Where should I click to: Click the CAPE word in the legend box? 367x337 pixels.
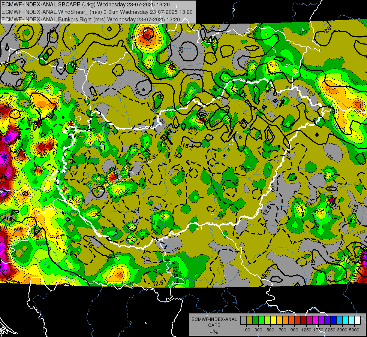214,325
